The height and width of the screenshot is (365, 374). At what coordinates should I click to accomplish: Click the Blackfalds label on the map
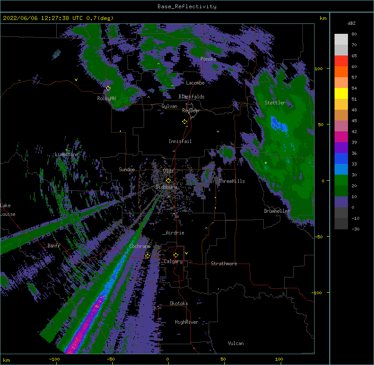[191, 97]
